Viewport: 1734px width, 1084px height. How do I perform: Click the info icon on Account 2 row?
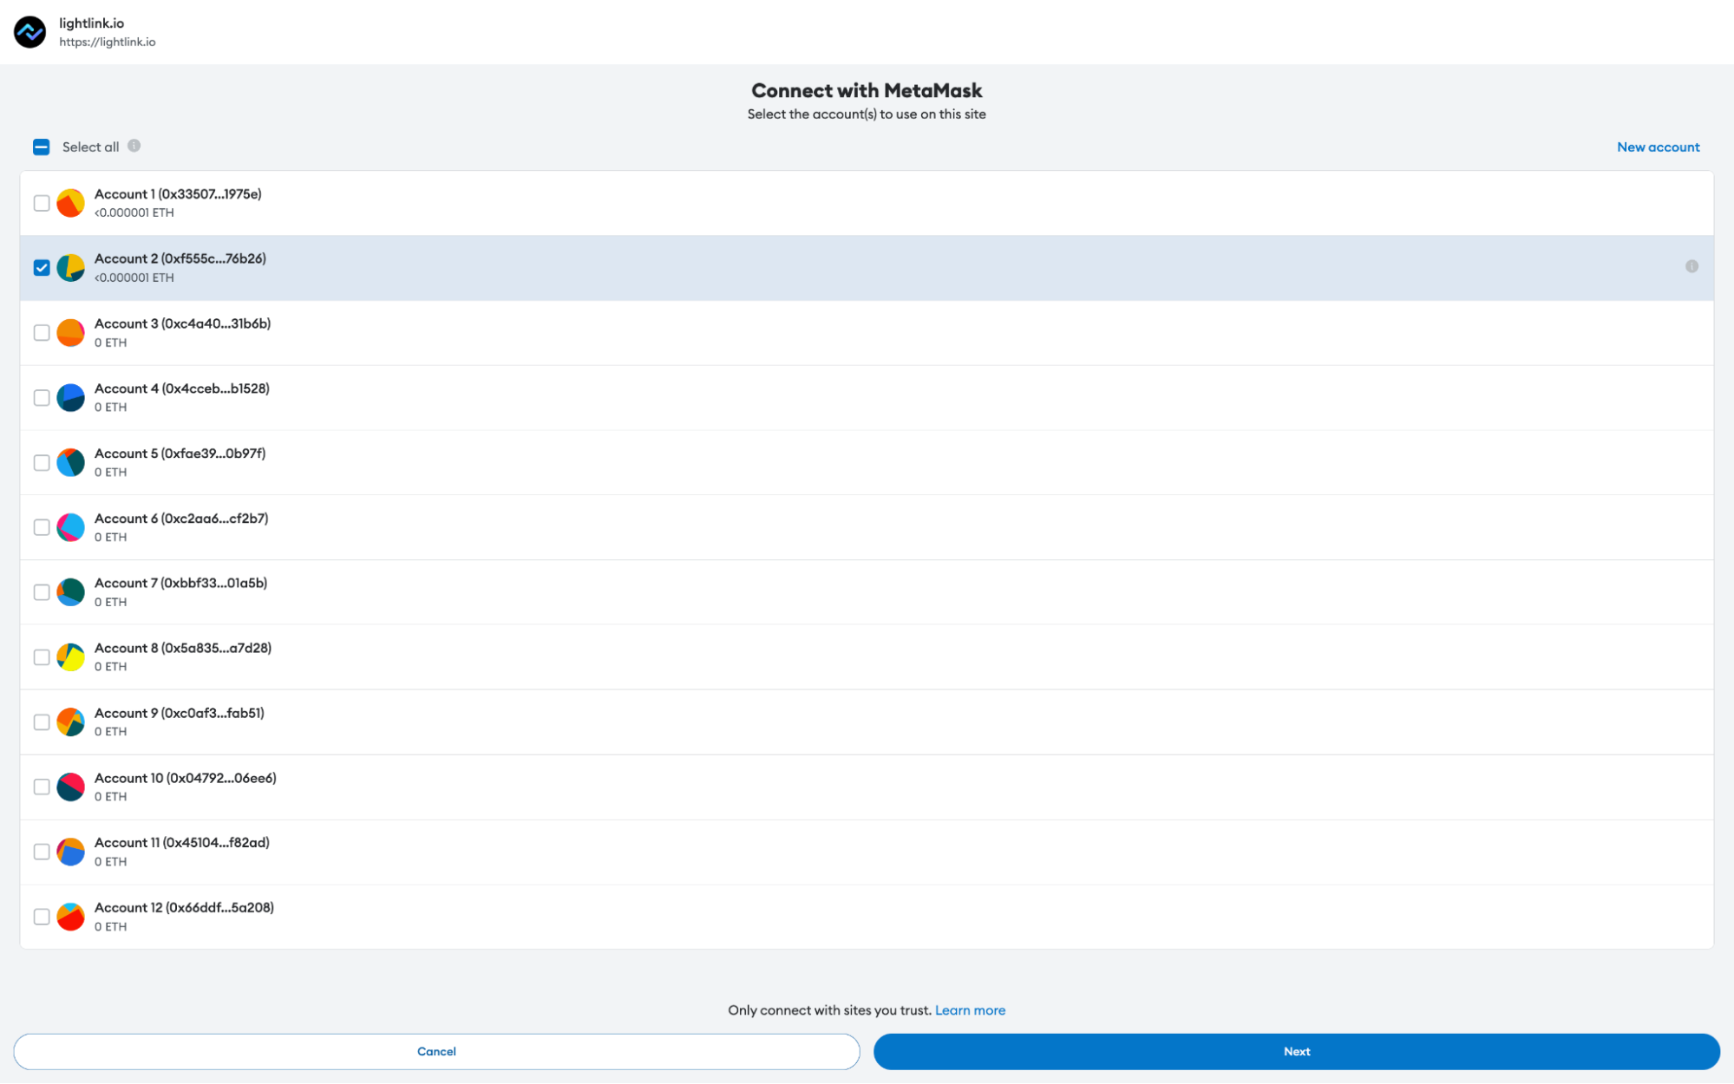click(1691, 266)
